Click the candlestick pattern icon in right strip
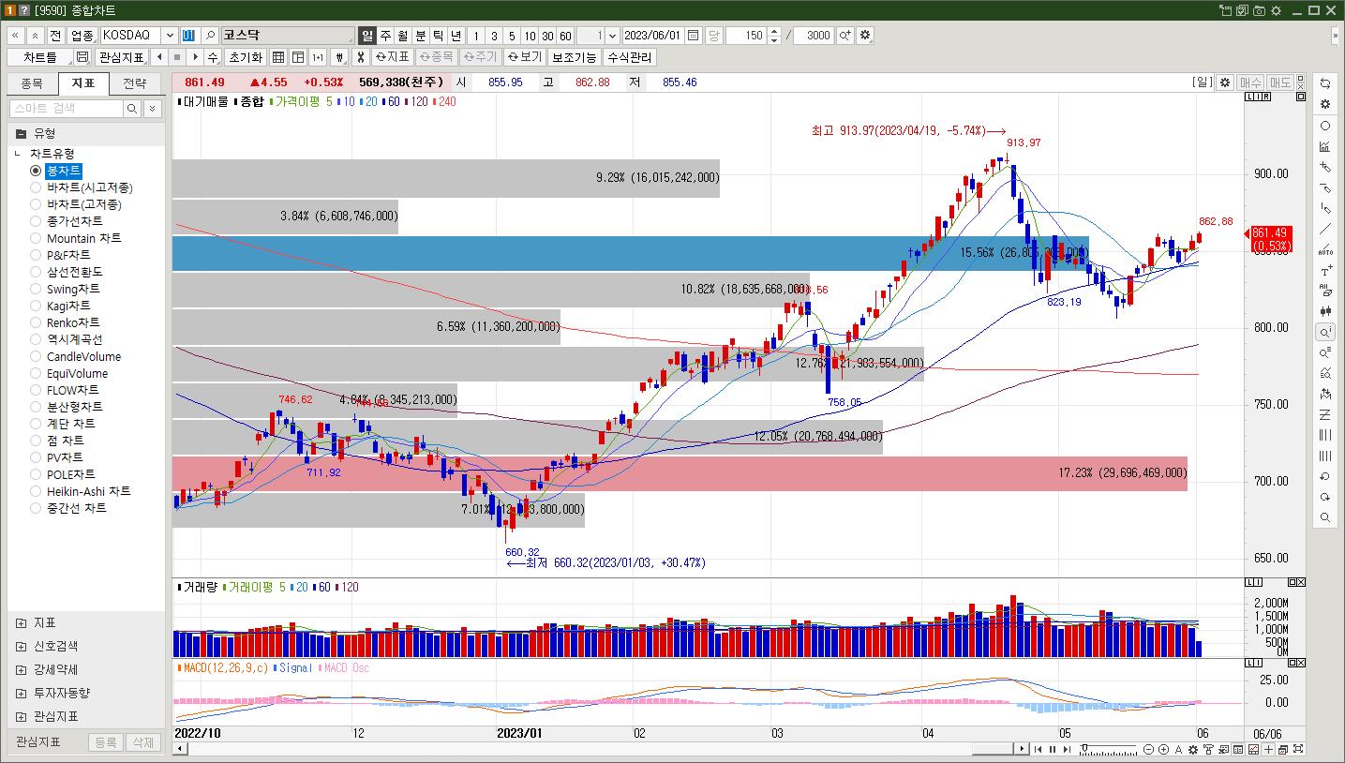Screen dimensions: 1345x763 coord(1324,311)
